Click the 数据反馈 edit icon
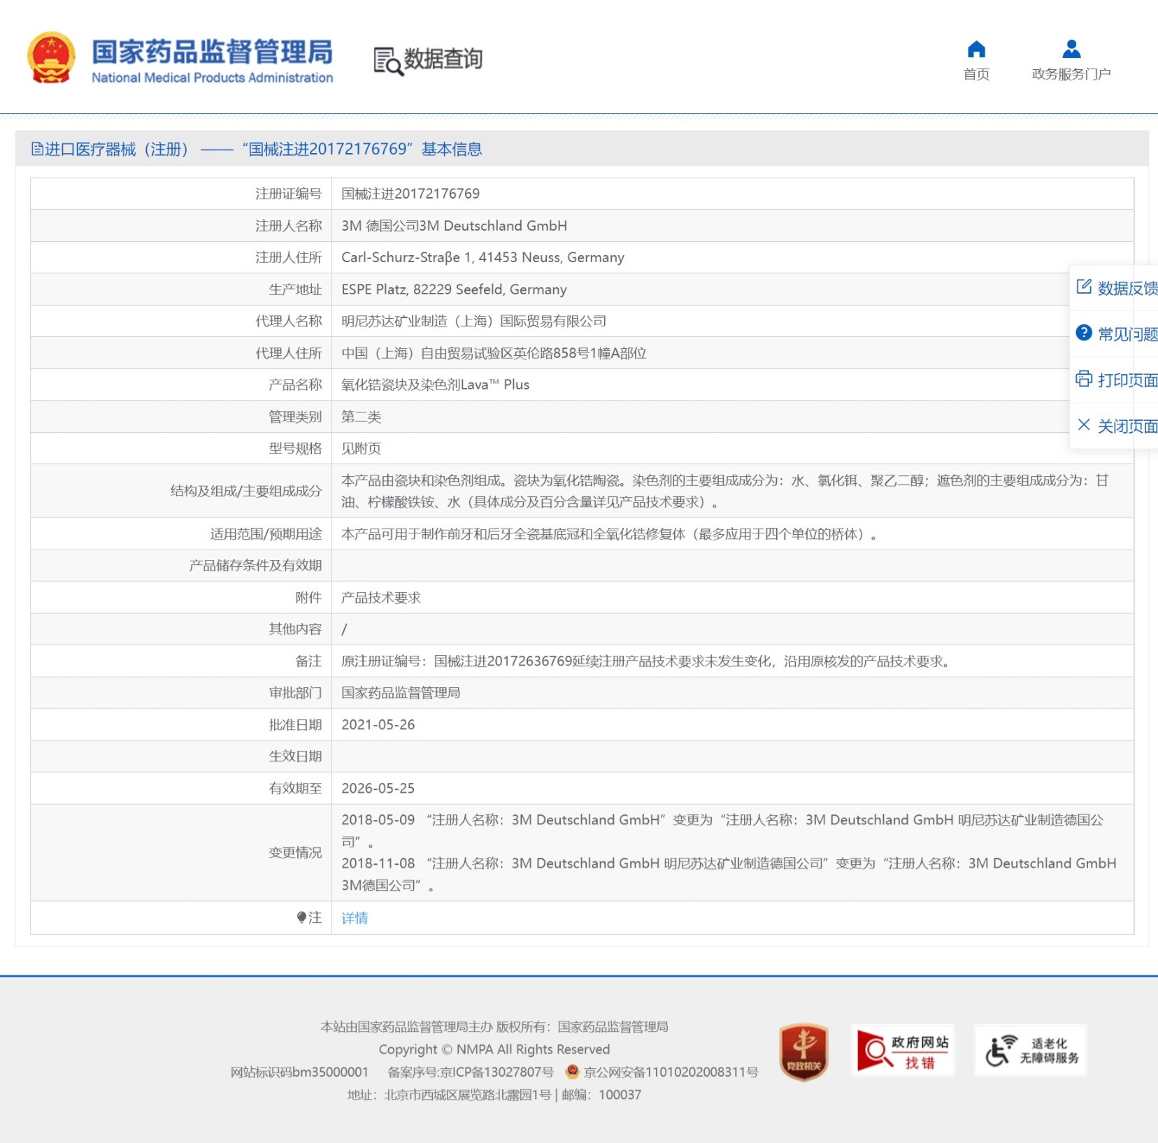The height and width of the screenshot is (1143, 1158). coord(1084,287)
